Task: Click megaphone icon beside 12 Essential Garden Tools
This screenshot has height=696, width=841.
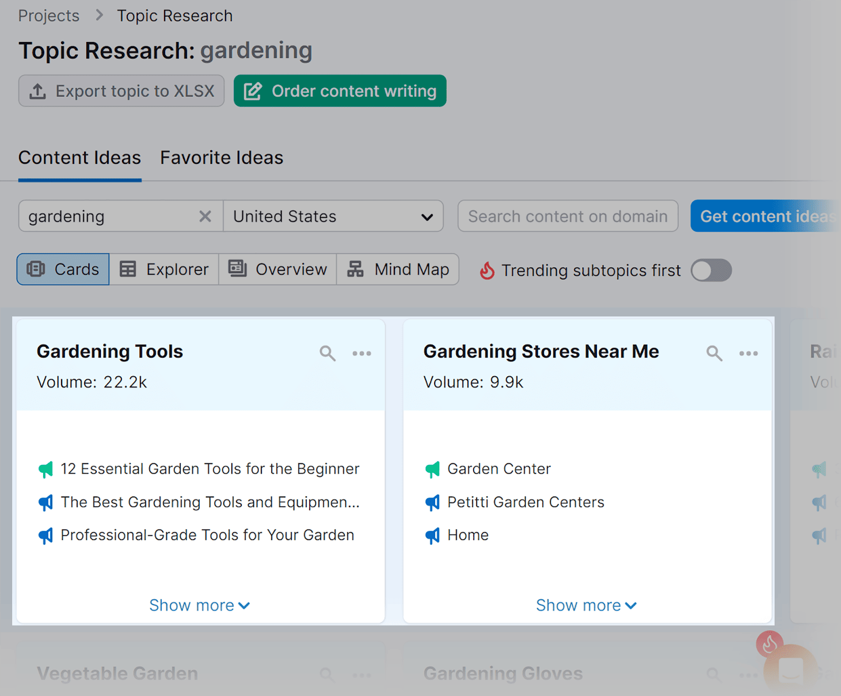Action: click(46, 469)
